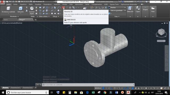Click the Print icon in quick access toolbar
Image resolution: width=170 pixels, height=95 pixels.
coord(19,2)
